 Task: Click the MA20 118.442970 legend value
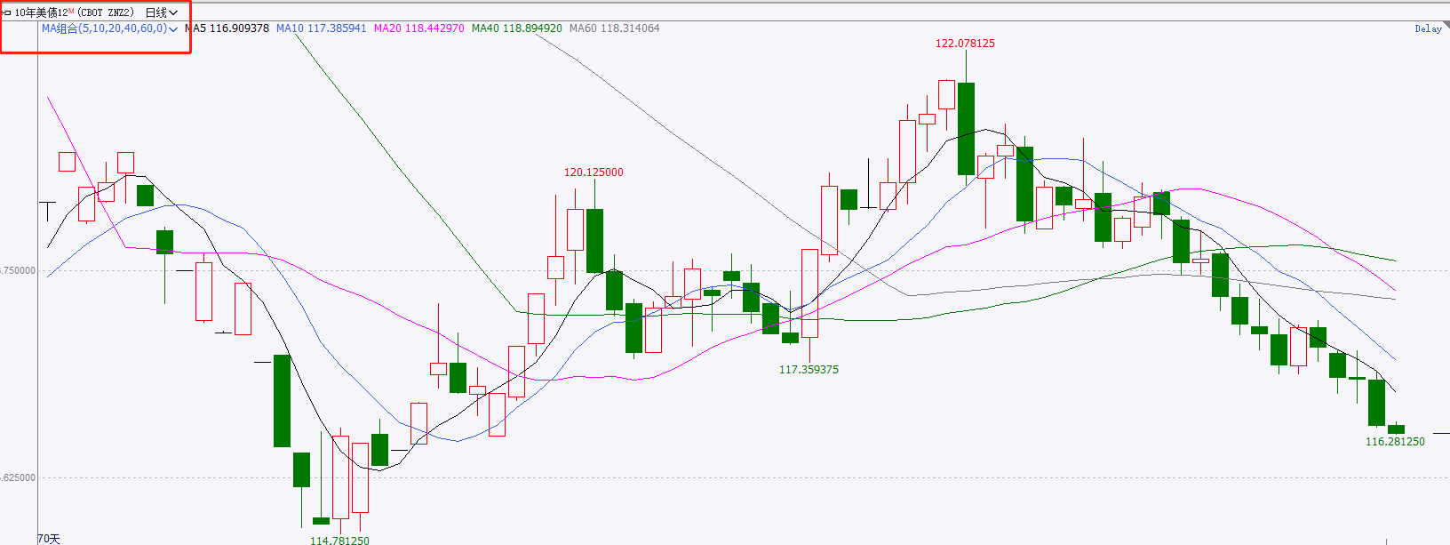[x=418, y=28]
